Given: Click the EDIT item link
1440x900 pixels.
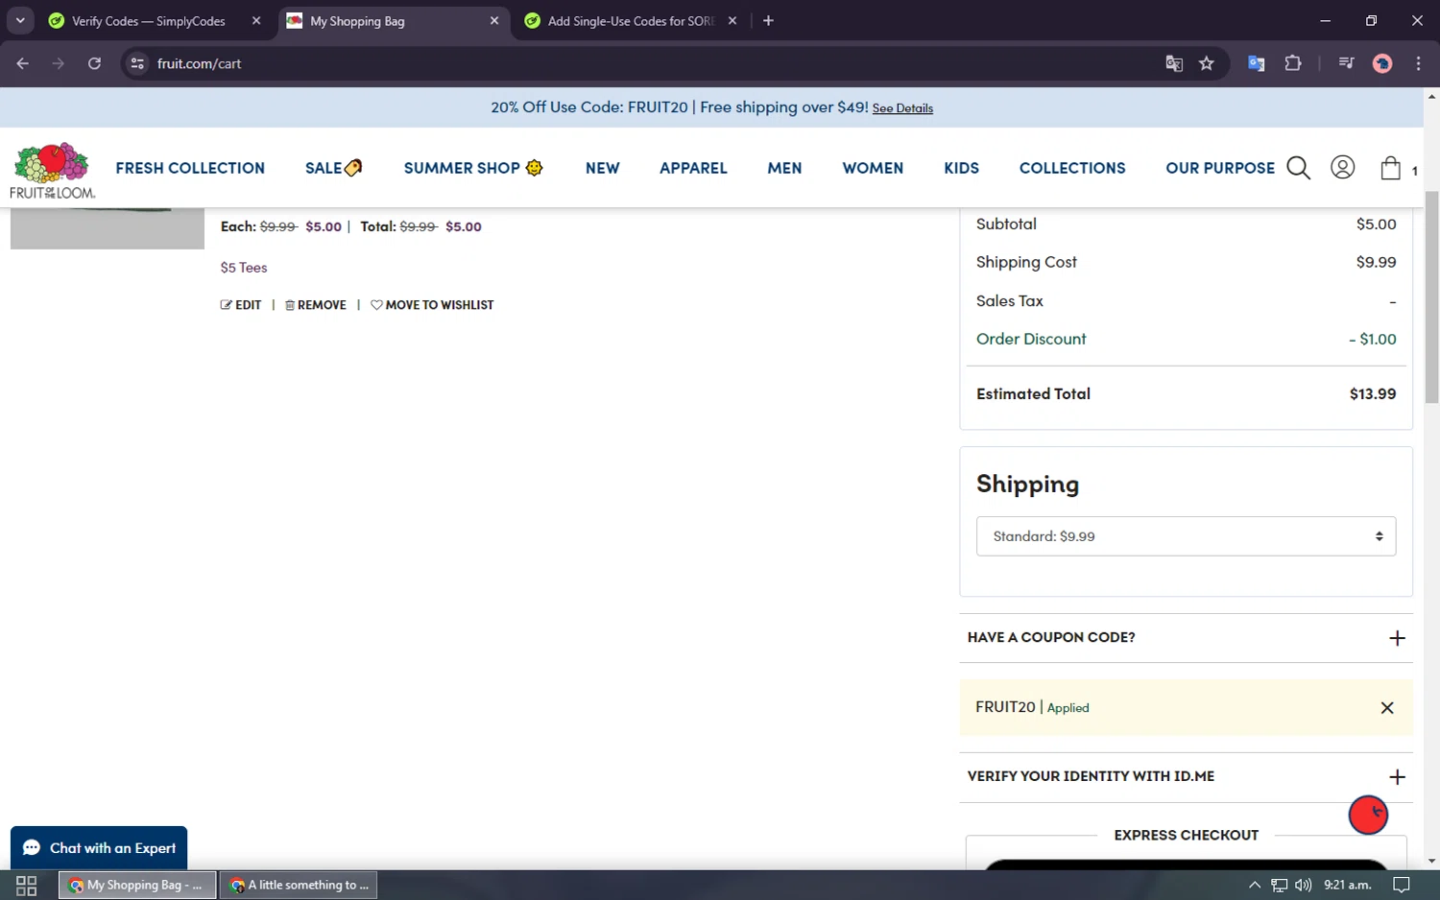Looking at the screenshot, I should (x=241, y=305).
